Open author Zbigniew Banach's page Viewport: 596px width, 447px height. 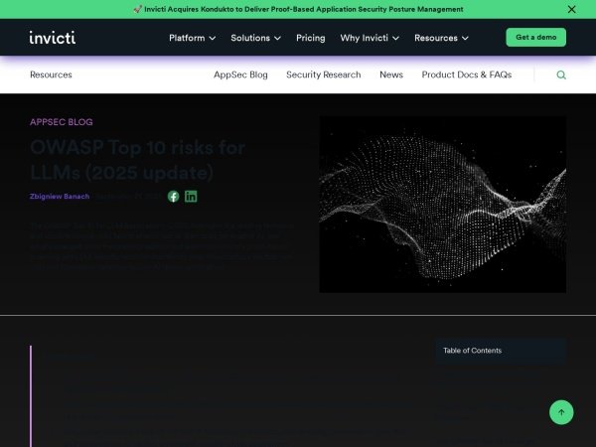pos(60,197)
